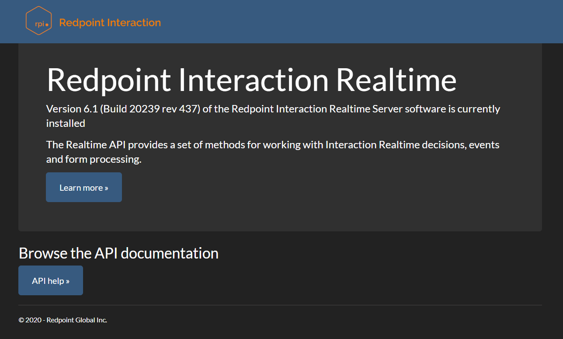
Task: Open the Redpoint Interaction brand link
Action: click(x=110, y=22)
